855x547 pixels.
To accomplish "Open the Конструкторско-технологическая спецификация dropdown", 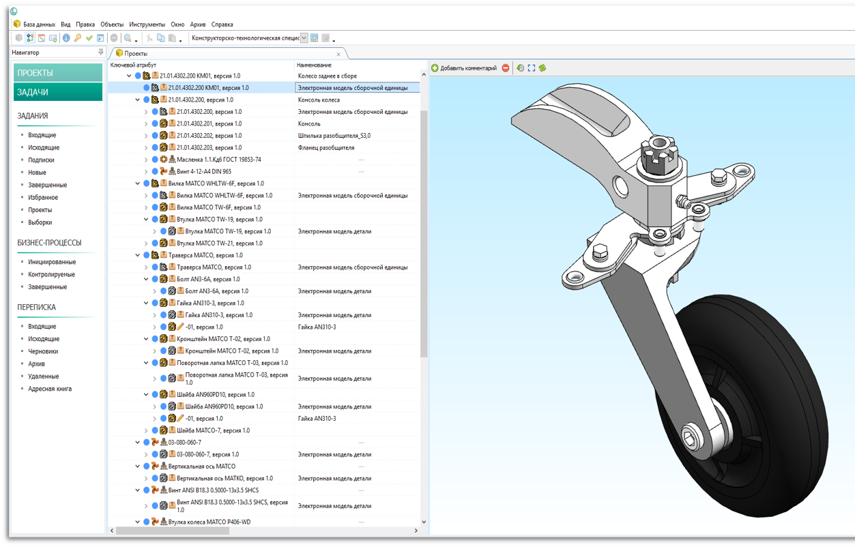I will [x=304, y=38].
